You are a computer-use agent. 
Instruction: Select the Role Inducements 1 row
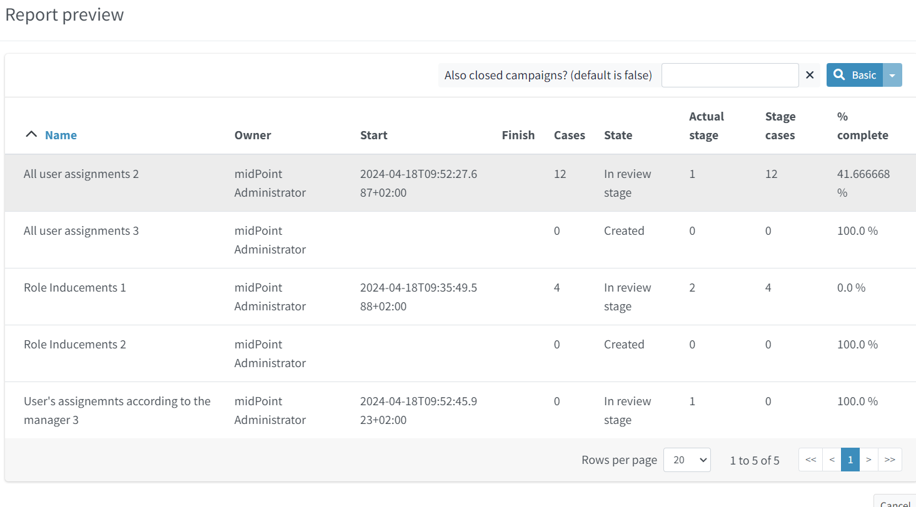(x=75, y=288)
